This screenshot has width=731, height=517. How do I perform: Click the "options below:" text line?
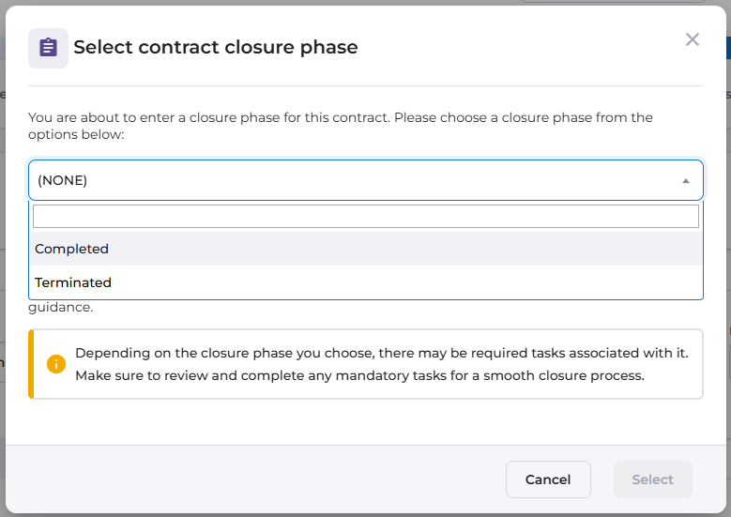click(76, 135)
